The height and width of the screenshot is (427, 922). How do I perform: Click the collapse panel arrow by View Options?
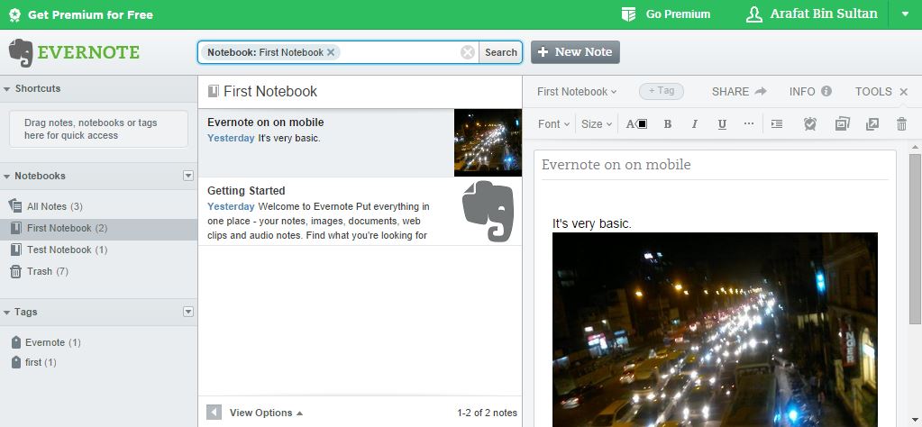pos(214,413)
